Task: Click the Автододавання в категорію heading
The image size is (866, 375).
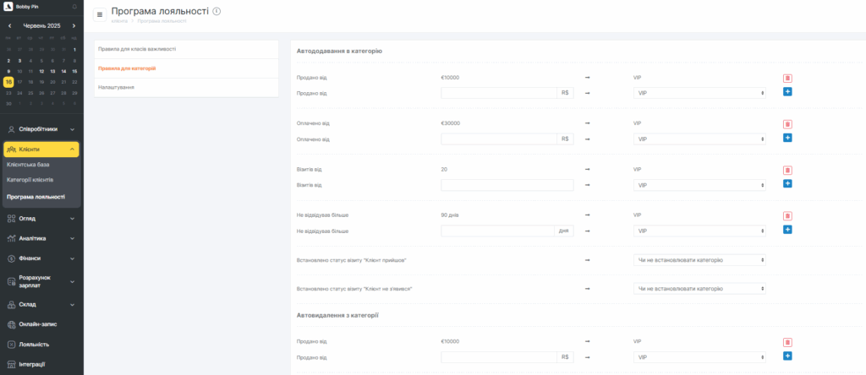Action: point(339,51)
